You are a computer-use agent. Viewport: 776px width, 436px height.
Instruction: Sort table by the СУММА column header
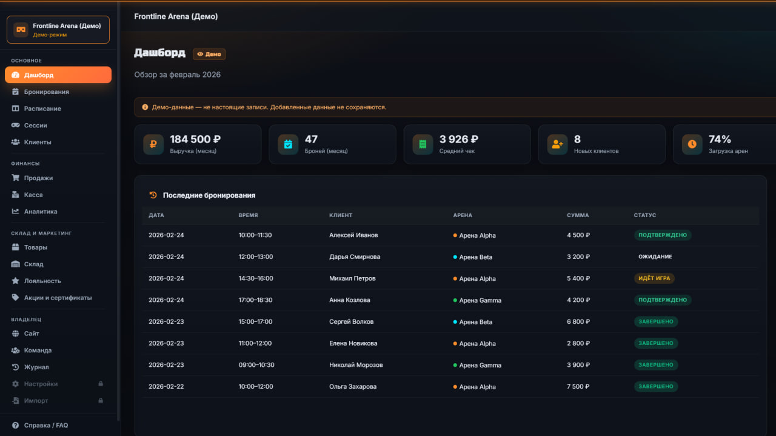(x=577, y=215)
